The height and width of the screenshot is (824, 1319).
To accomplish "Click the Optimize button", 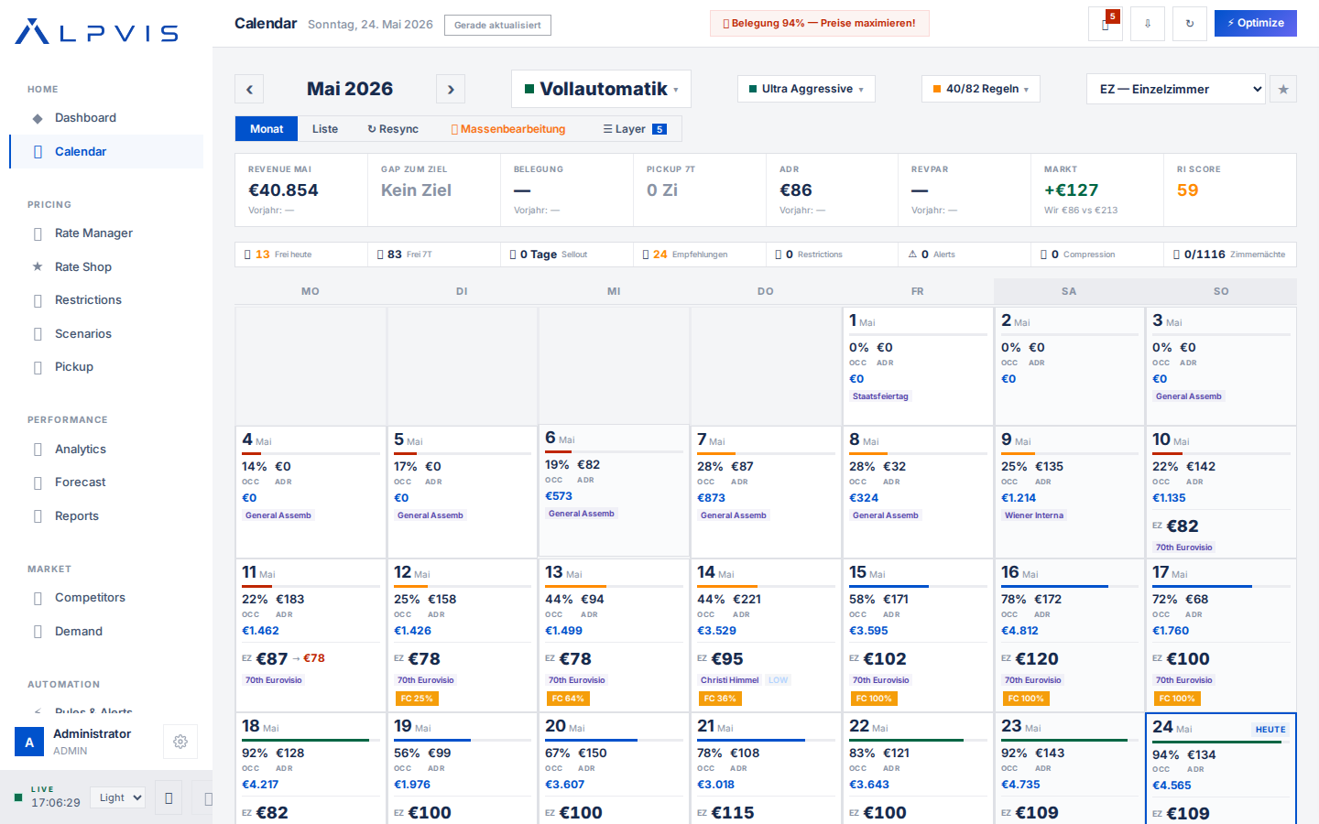I will [x=1256, y=23].
